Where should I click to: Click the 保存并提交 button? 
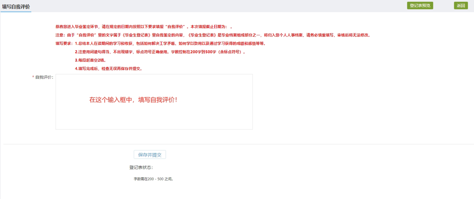(x=150, y=155)
